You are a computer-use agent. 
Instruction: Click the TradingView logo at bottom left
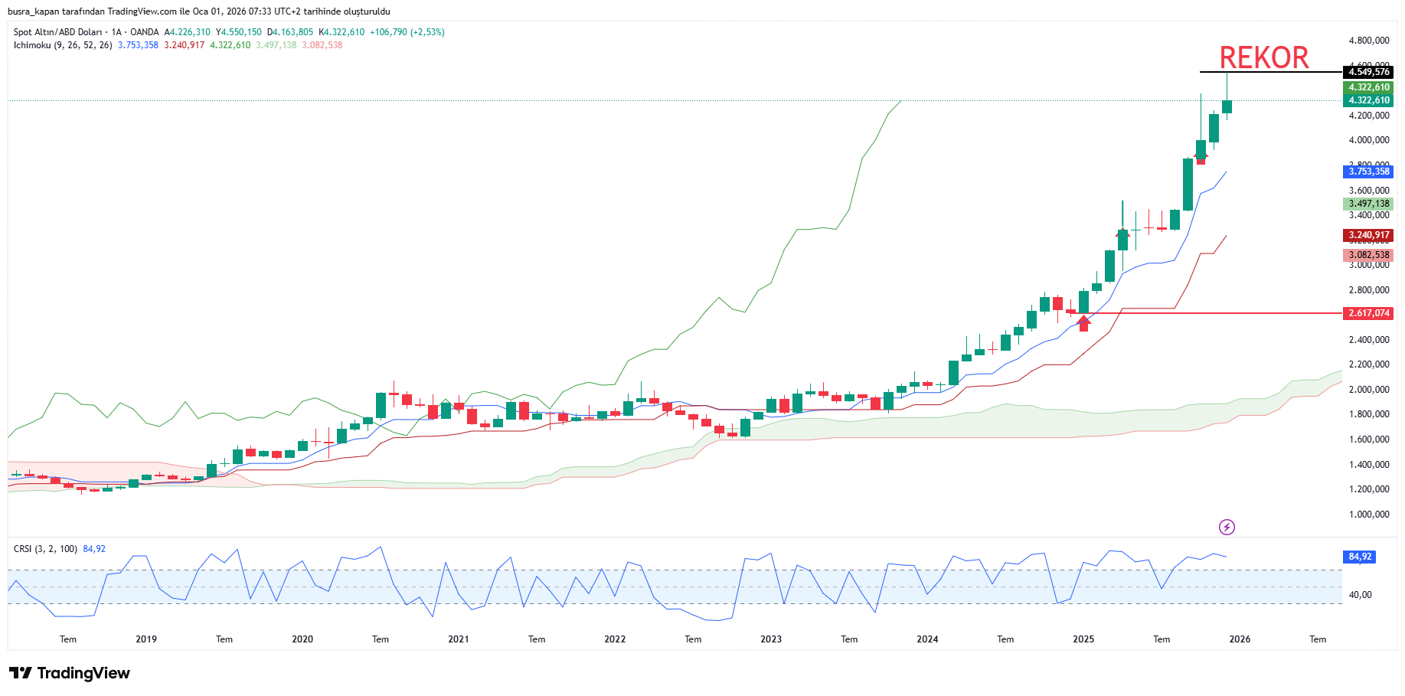[70, 673]
